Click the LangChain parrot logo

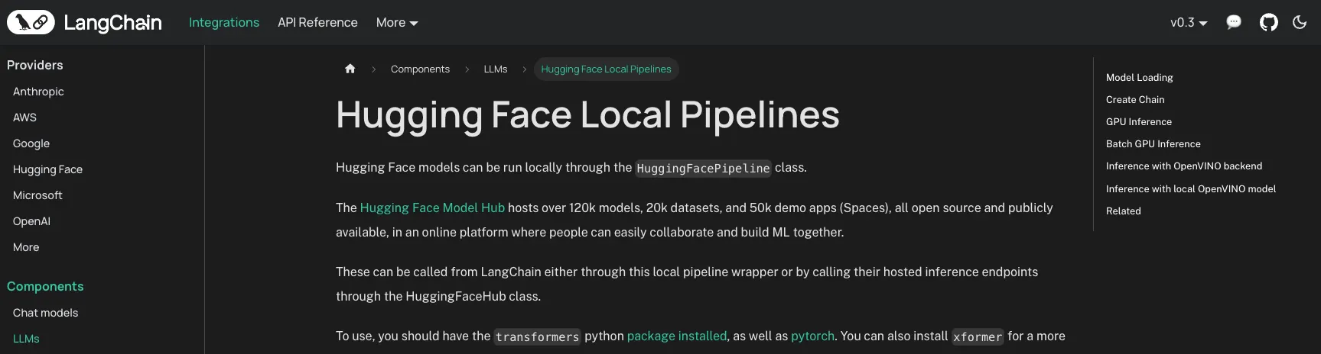coord(31,22)
